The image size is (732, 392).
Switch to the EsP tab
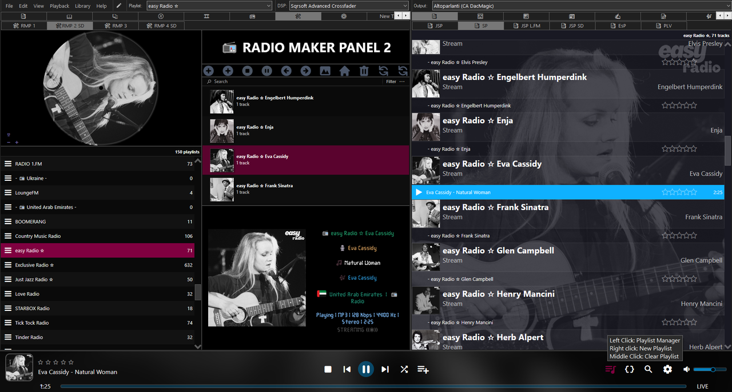tap(618, 26)
